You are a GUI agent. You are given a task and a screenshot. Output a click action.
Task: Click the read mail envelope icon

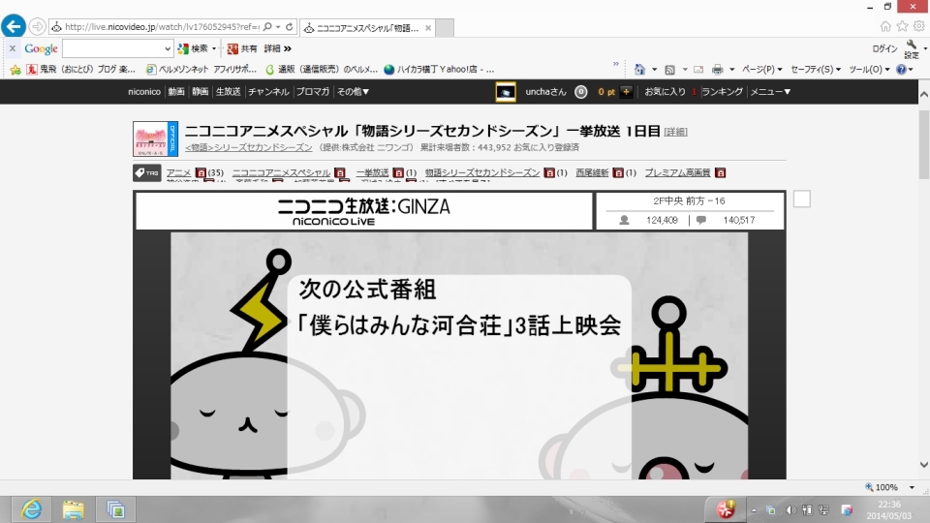[x=698, y=70]
